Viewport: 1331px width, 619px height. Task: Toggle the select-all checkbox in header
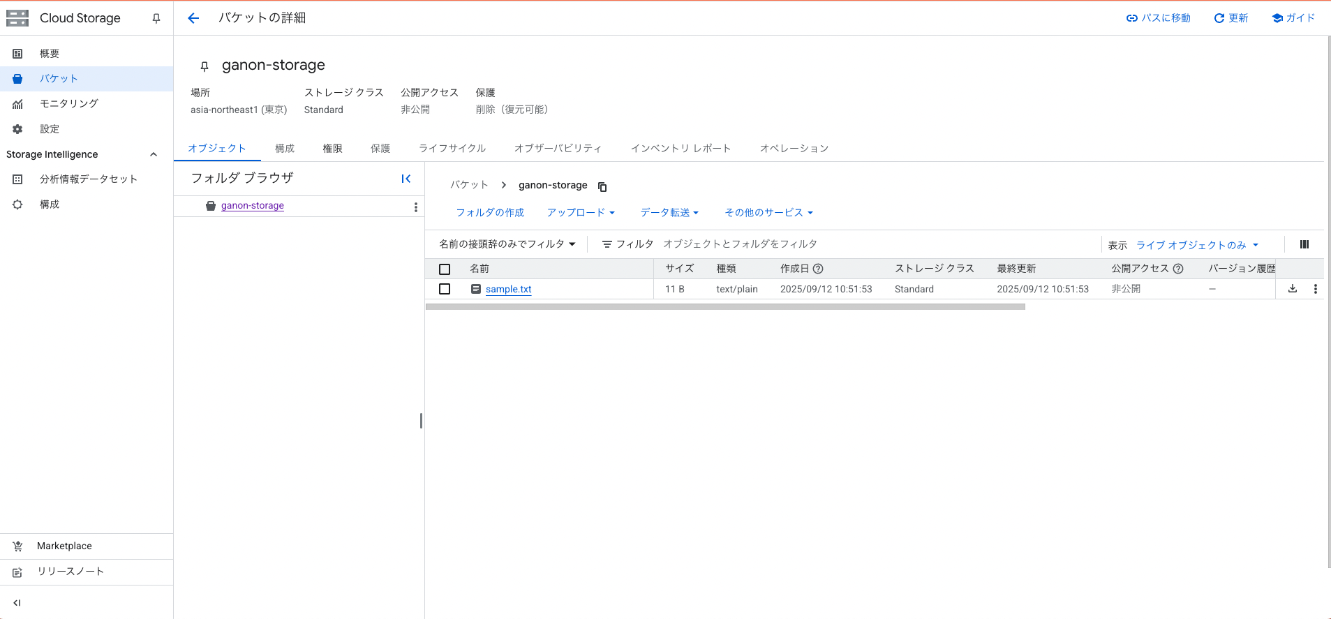445,269
